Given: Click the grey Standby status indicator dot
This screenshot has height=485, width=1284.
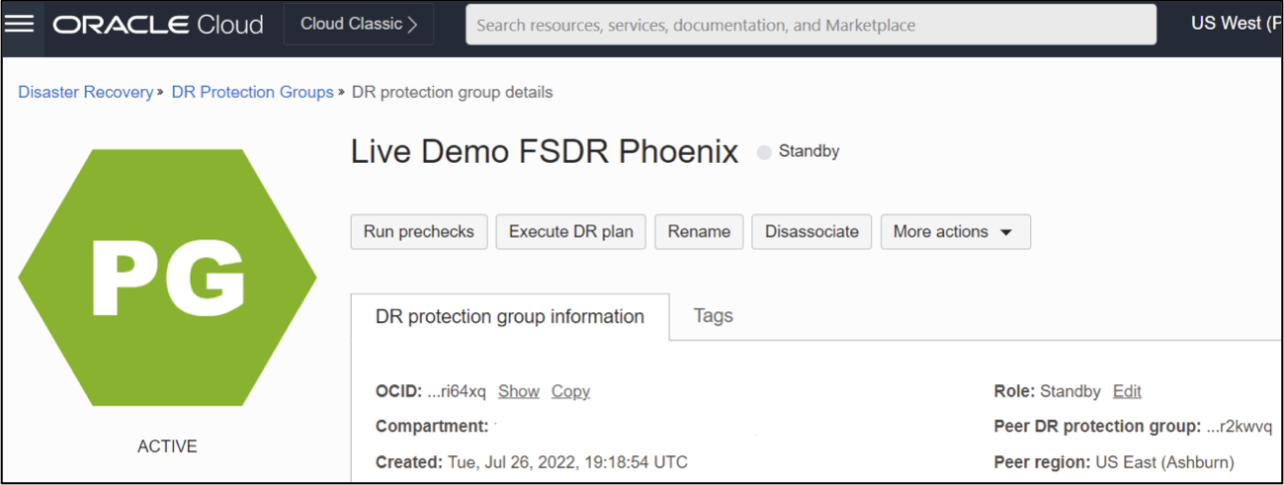Looking at the screenshot, I should pos(764,153).
